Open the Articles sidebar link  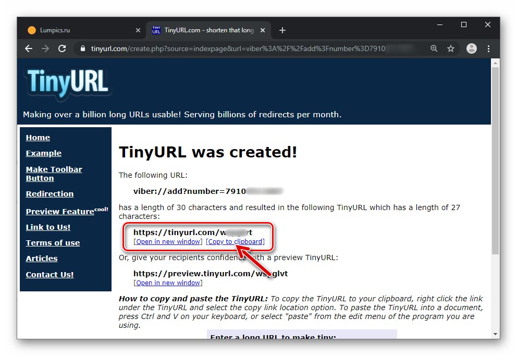pos(42,259)
